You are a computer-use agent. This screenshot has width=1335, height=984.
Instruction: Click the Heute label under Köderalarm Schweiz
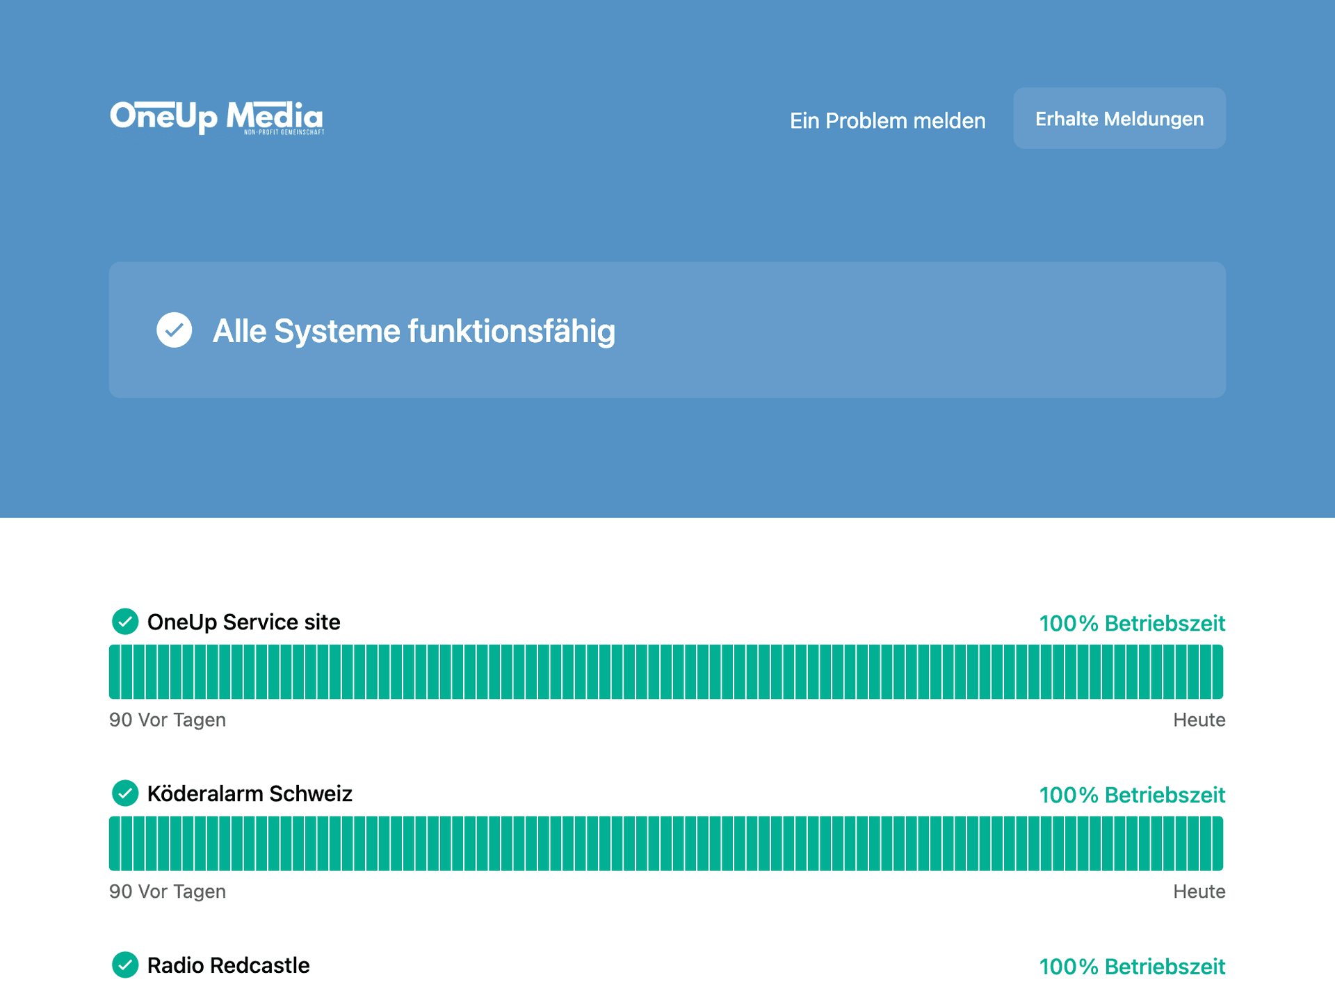pos(1199,892)
